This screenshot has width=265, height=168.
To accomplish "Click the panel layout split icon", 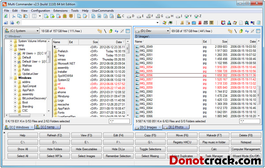I will click(x=34, y=16).
